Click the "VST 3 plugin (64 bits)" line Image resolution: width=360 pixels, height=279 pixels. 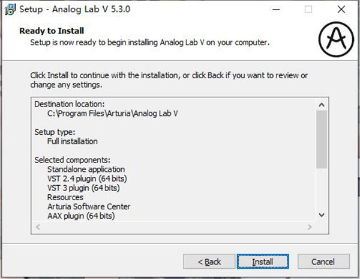point(83,188)
